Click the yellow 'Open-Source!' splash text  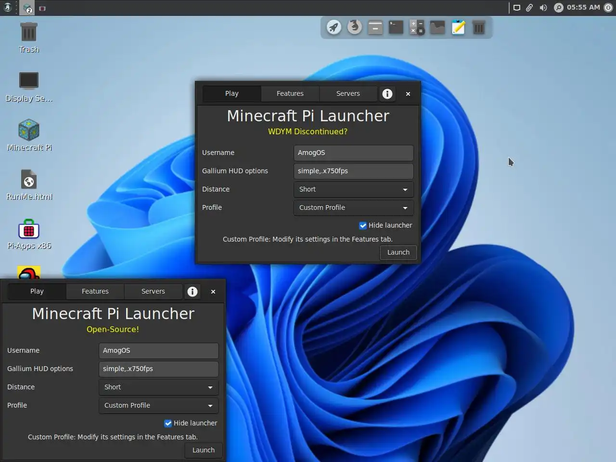113,330
